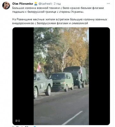Viewport: 115px width, 127px height.
Task: Open the Oles Filonenko profile name link
Action: coord(22,4)
